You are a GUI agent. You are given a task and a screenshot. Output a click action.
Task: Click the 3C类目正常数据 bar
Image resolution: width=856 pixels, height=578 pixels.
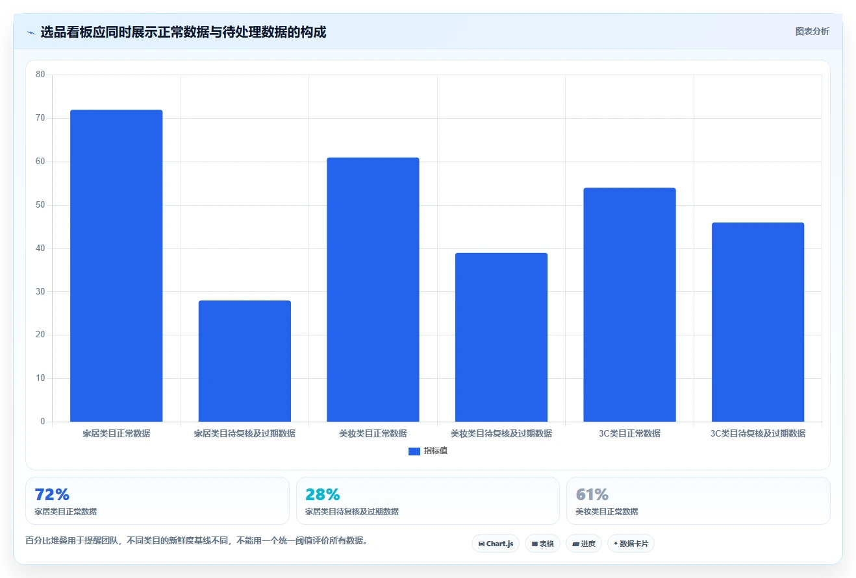point(629,305)
